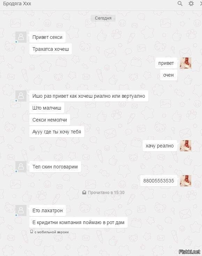
Task: Open the user photo next to 88005553535
Action: pyautogui.click(x=186, y=181)
